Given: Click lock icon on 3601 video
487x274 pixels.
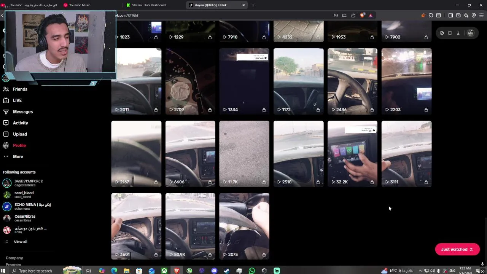Looking at the screenshot, I should click(x=156, y=254).
